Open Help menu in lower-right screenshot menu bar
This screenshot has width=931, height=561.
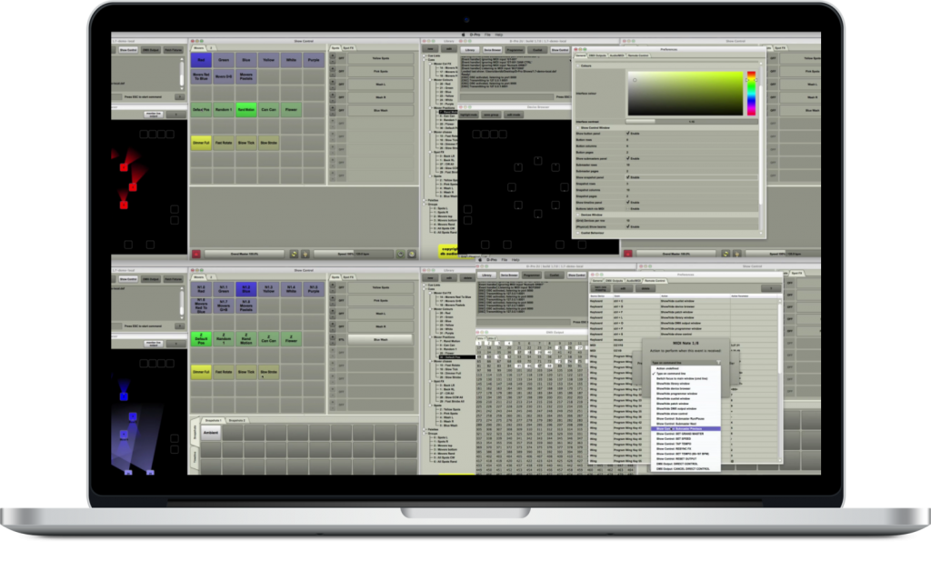[x=516, y=260]
